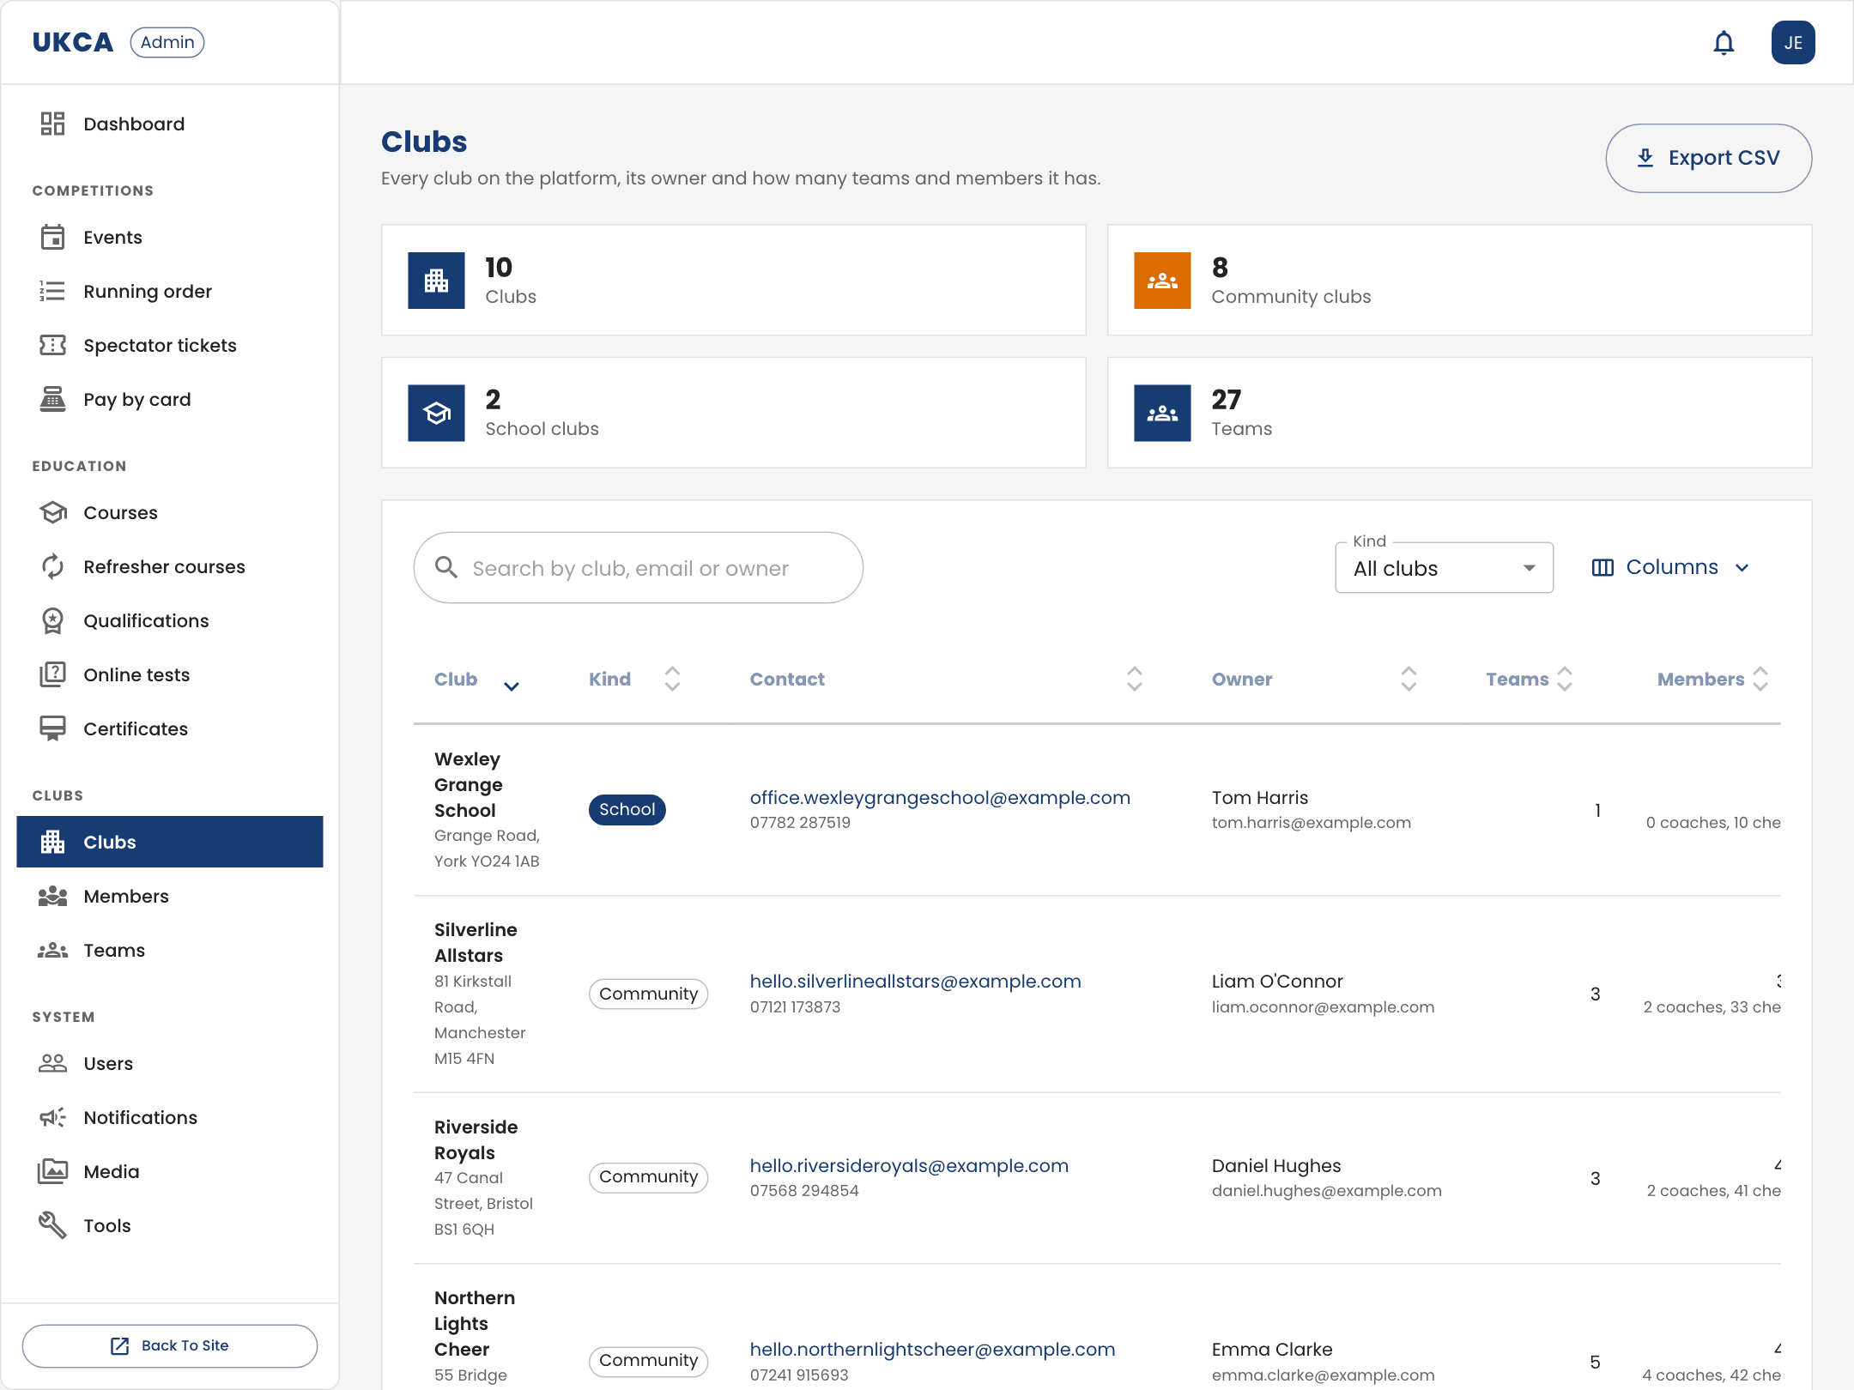This screenshot has width=1854, height=1390.
Task: Click the Qualifications badge icon
Action: coord(52,620)
